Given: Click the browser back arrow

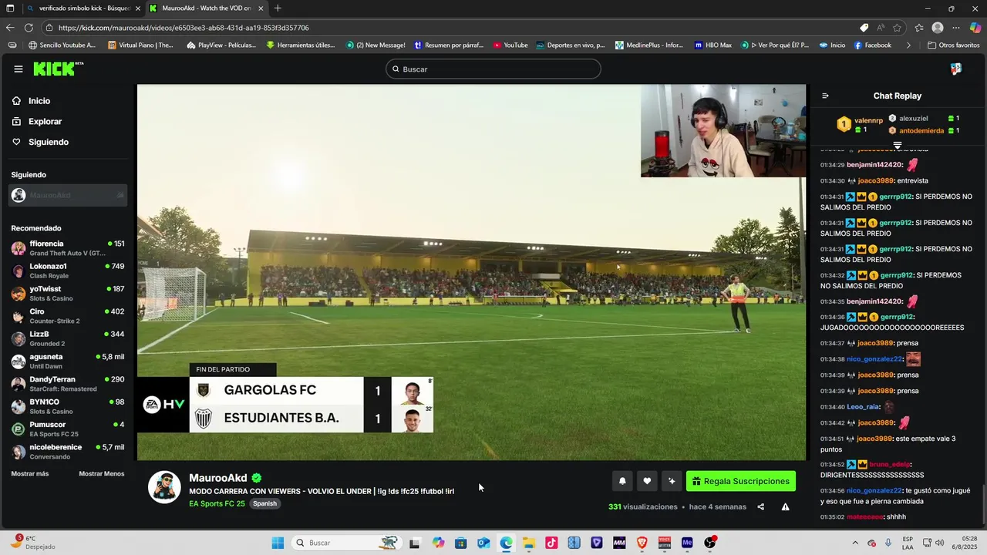Looking at the screenshot, I should click(10, 28).
